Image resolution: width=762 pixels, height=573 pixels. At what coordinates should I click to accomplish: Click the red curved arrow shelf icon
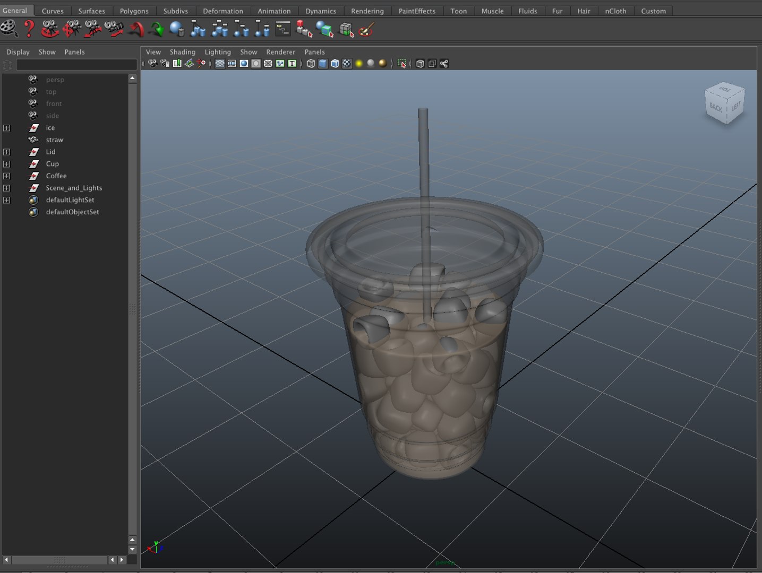(136, 29)
